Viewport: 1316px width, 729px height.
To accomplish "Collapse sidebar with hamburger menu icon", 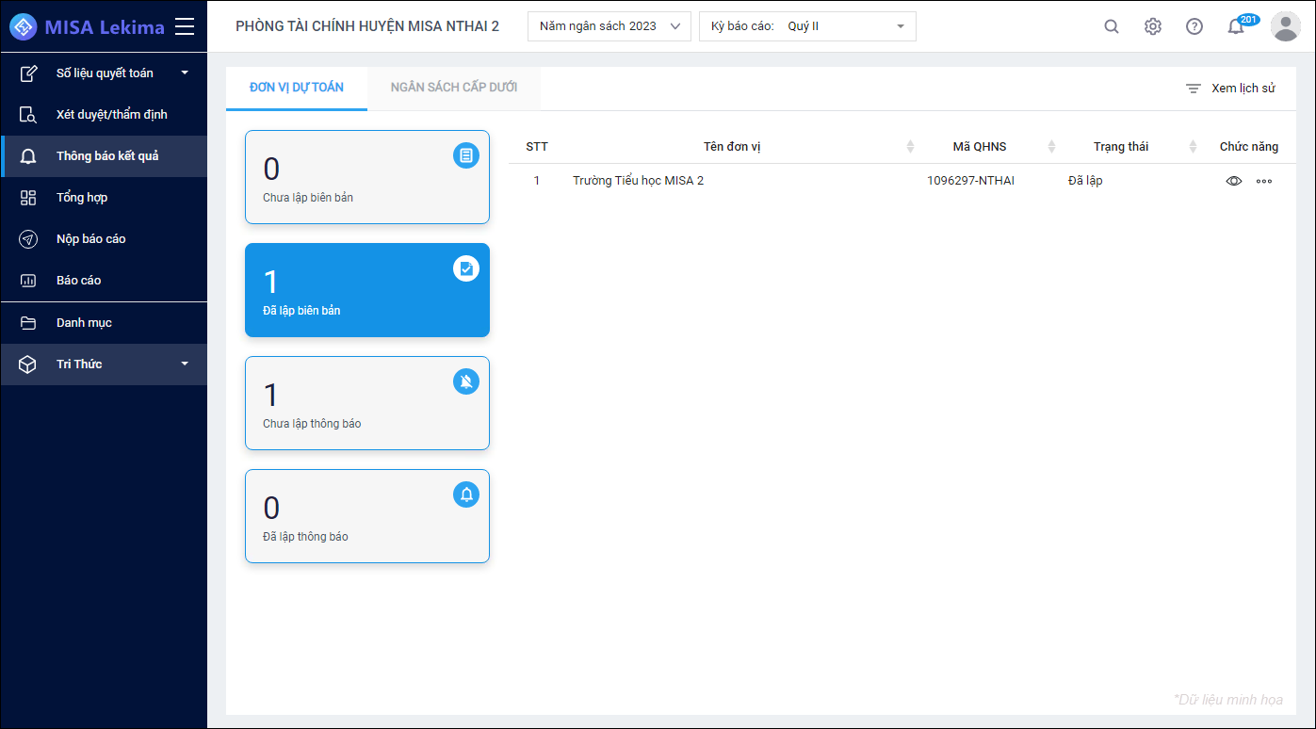I will (x=185, y=26).
